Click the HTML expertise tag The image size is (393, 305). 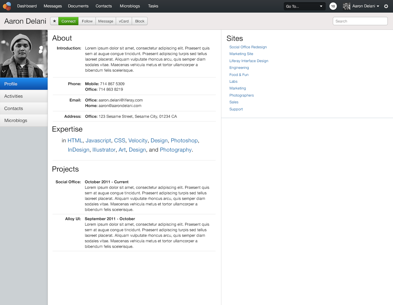(75, 141)
